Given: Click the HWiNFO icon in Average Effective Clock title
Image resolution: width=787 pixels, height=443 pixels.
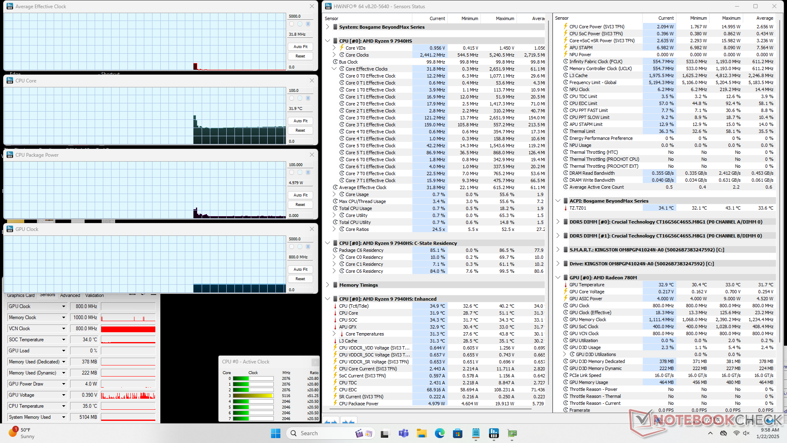Looking at the screenshot, I should pos(10,7).
